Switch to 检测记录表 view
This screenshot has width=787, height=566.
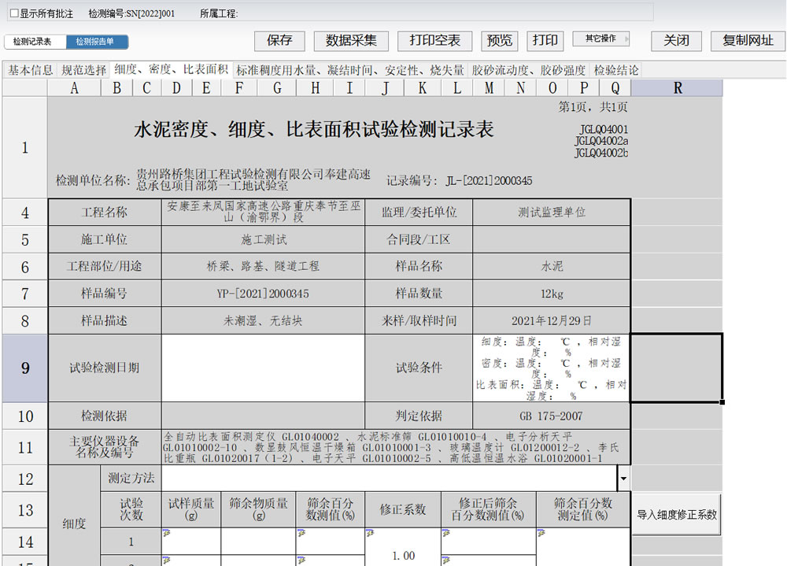point(33,42)
